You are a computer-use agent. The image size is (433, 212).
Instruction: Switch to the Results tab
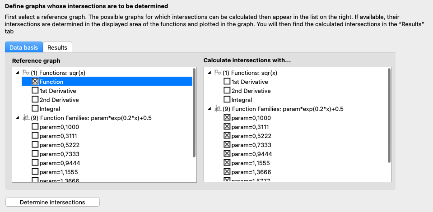[x=57, y=47]
